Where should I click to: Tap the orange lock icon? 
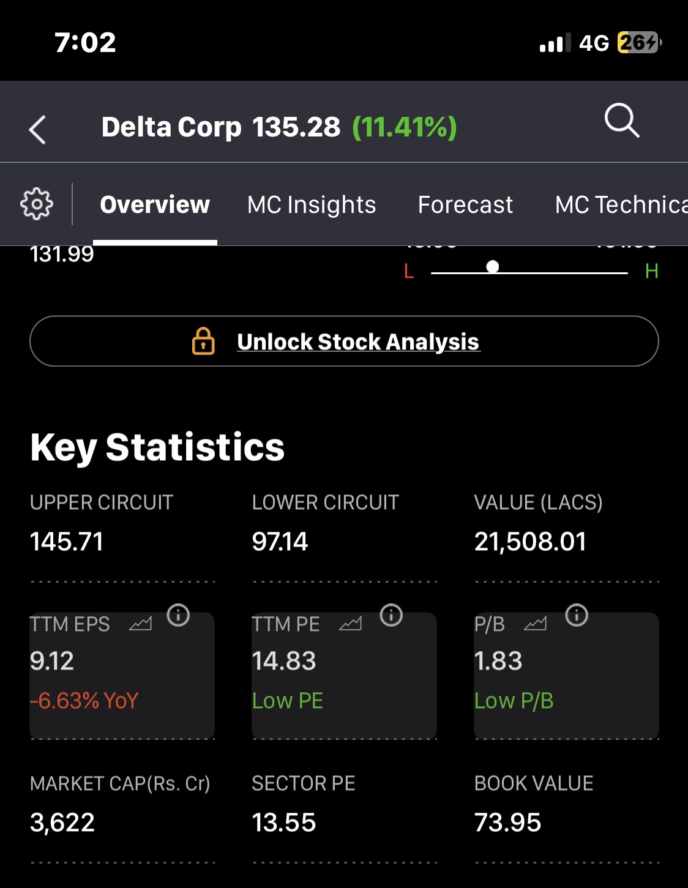[203, 341]
